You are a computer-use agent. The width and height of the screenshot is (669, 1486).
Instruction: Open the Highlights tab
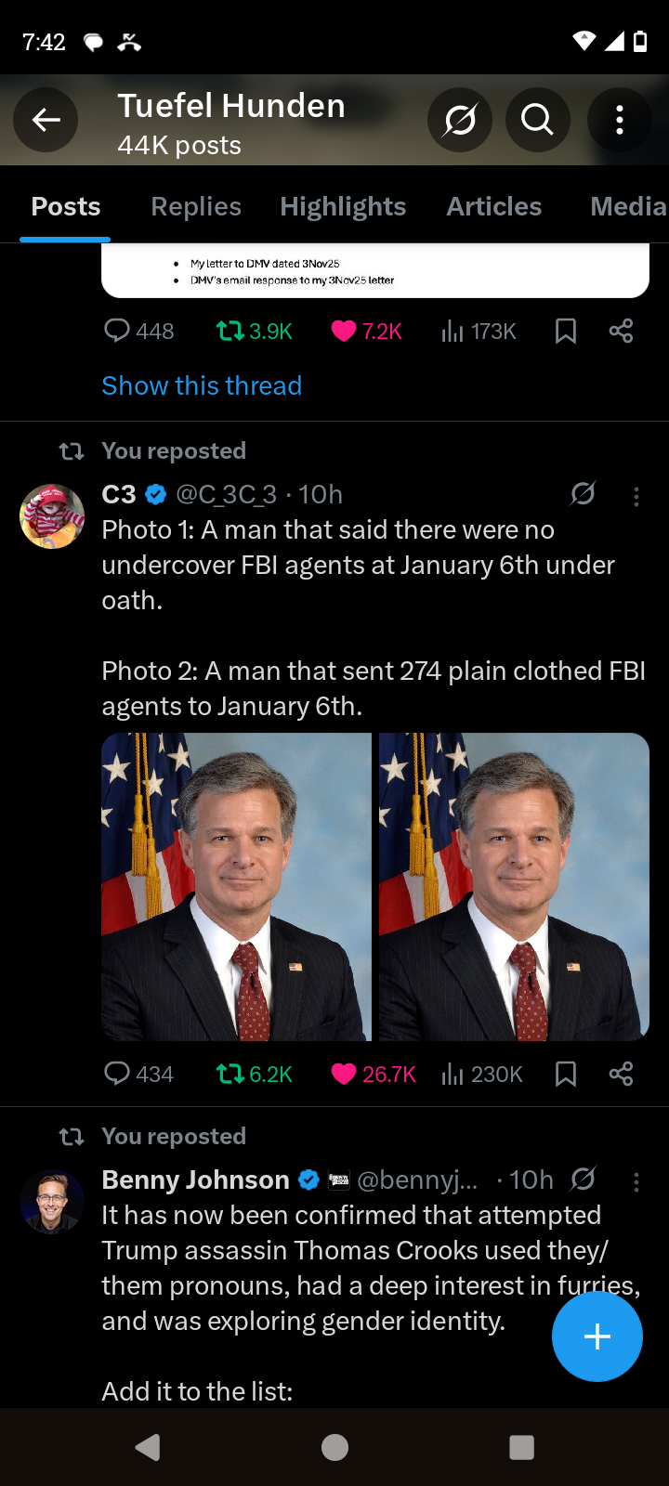343,206
